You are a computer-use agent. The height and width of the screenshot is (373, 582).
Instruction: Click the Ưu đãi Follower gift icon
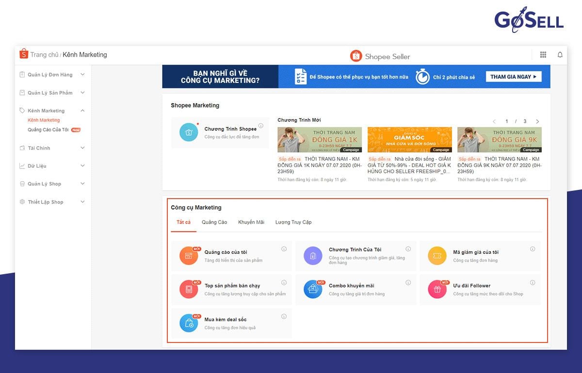point(437,289)
